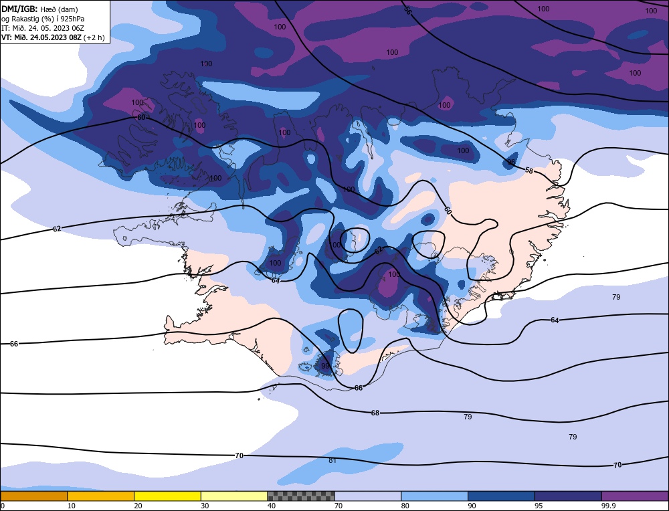Click the '62' contour label at left edge
This screenshot has height=511, width=669.
point(57,229)
